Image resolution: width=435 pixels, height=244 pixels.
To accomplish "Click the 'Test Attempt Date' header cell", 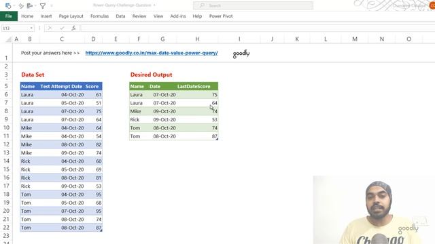I will click(61, 86).
